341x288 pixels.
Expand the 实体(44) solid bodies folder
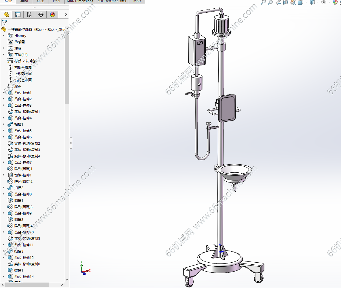tap(3, 55)
